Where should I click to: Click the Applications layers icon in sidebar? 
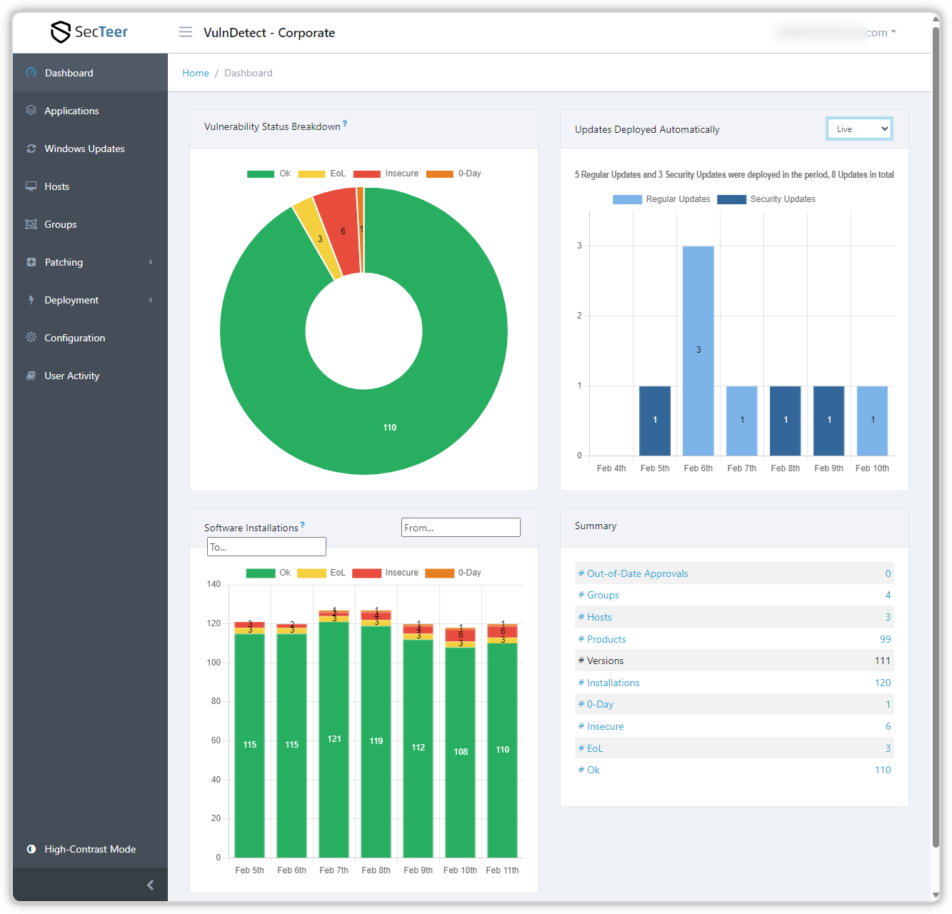(31, 111)
